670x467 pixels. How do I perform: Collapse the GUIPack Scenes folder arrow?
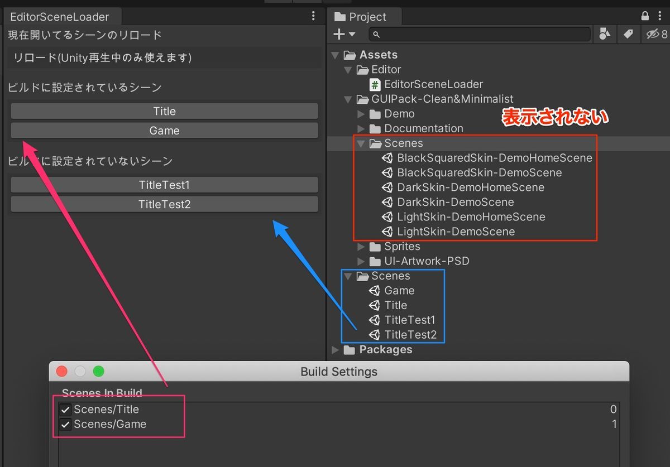click(x=361, y=143)
